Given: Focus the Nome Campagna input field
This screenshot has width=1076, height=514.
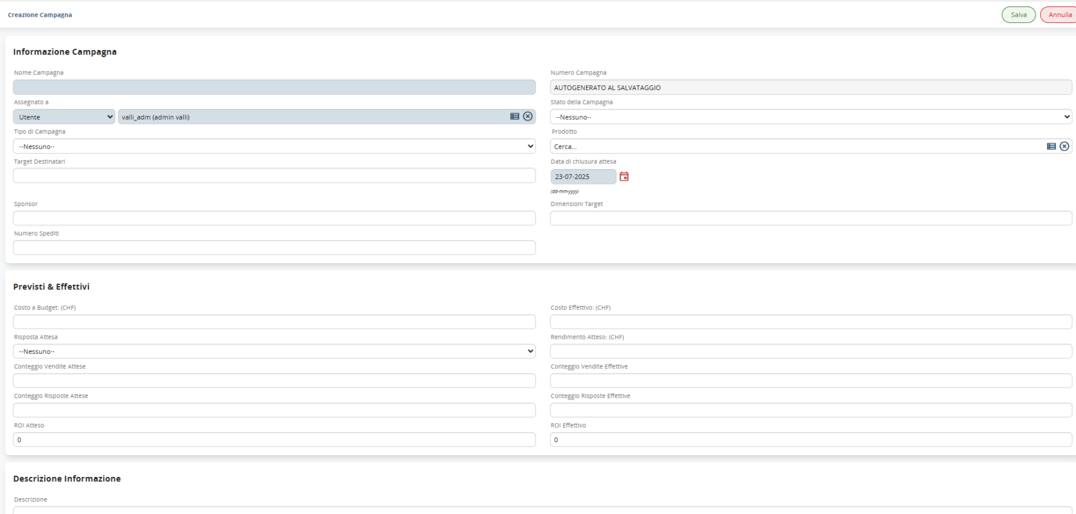Looking at the screenshot, I should [x=274, y=88].
